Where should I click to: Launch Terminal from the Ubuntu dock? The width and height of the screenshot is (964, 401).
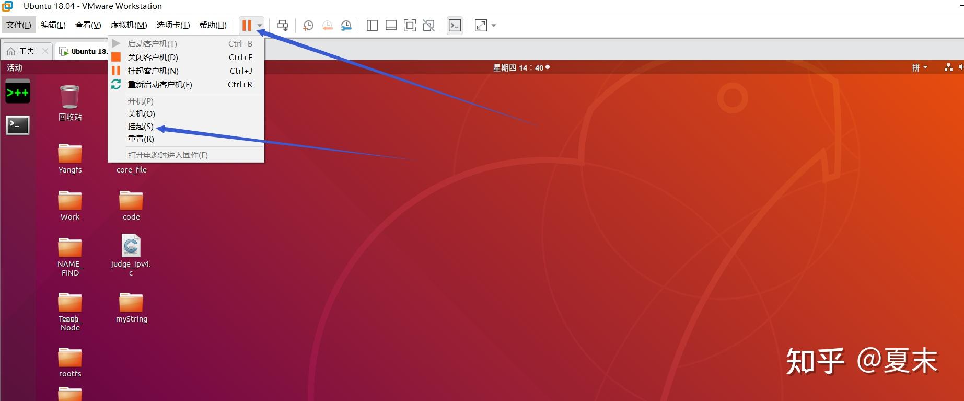coord(18,125)
